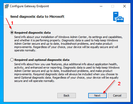Click the greyed-out maximize button
This screenshot has height=104, width=133.
pos(113,6)
